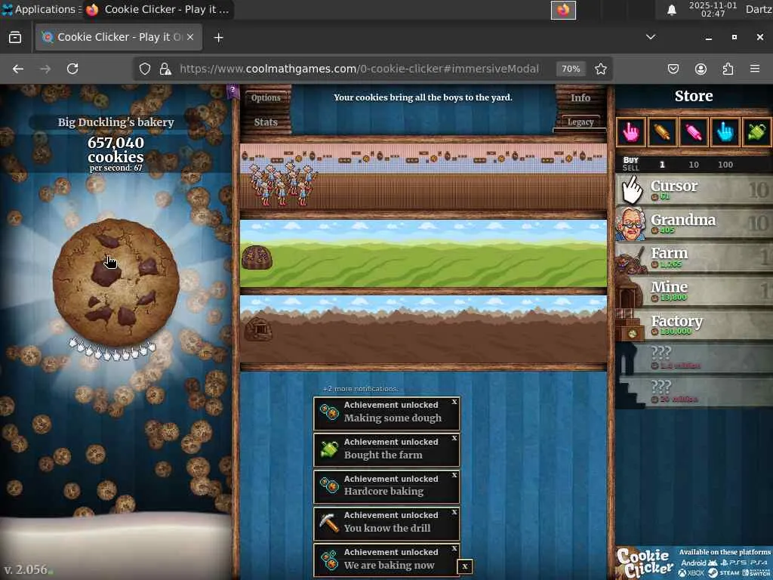773x580 pixels.
Task: Open the Info panel
Action: pyautogui.click(x=581, y=97)
